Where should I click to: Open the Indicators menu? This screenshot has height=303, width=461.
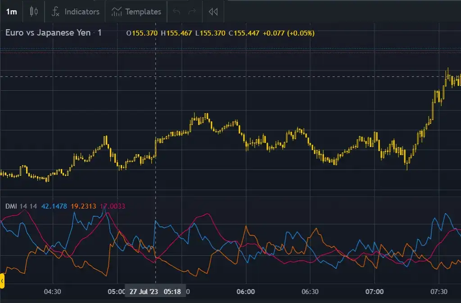point(74,12)
